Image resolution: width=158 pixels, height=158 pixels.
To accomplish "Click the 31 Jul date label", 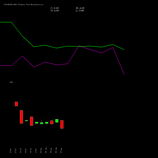I will click(x=36, y=151).
